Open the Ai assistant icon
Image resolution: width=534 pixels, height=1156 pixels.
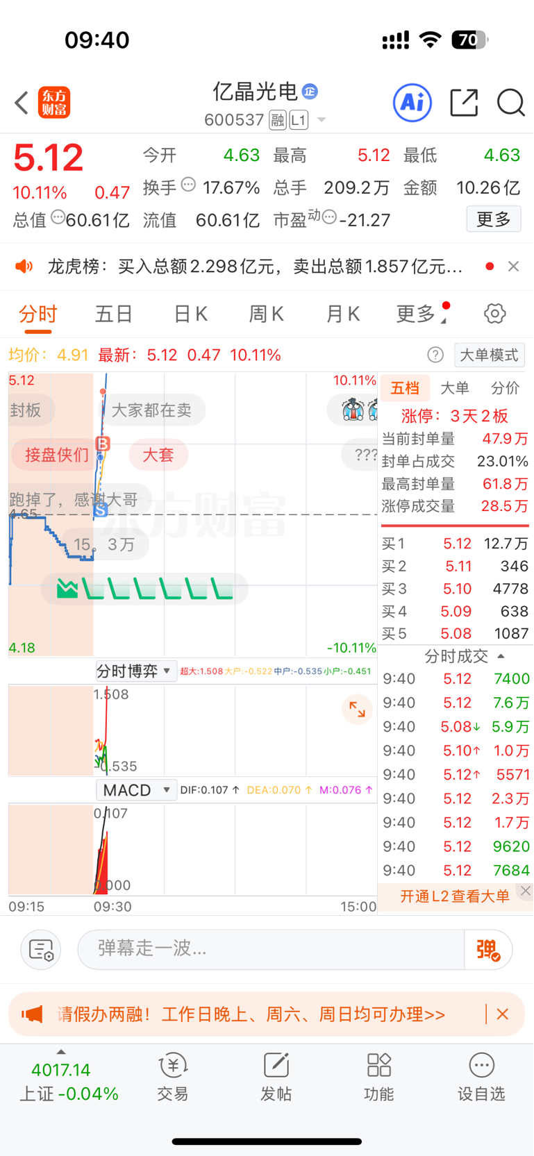[x=412, y=103]
